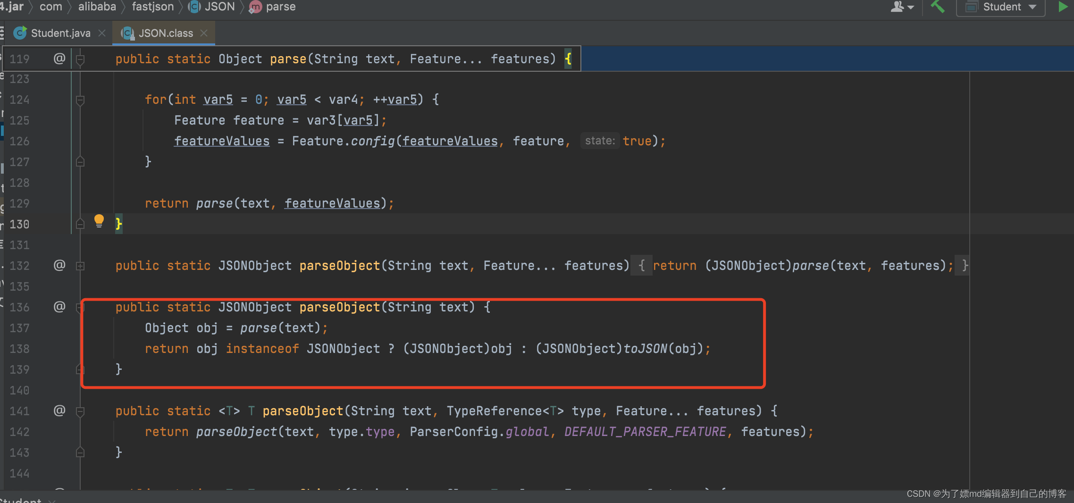Click the fold end marker at line 130
Image resolution: width=1074 pixels, height=503 pixels.
click(x=80, y=224)
